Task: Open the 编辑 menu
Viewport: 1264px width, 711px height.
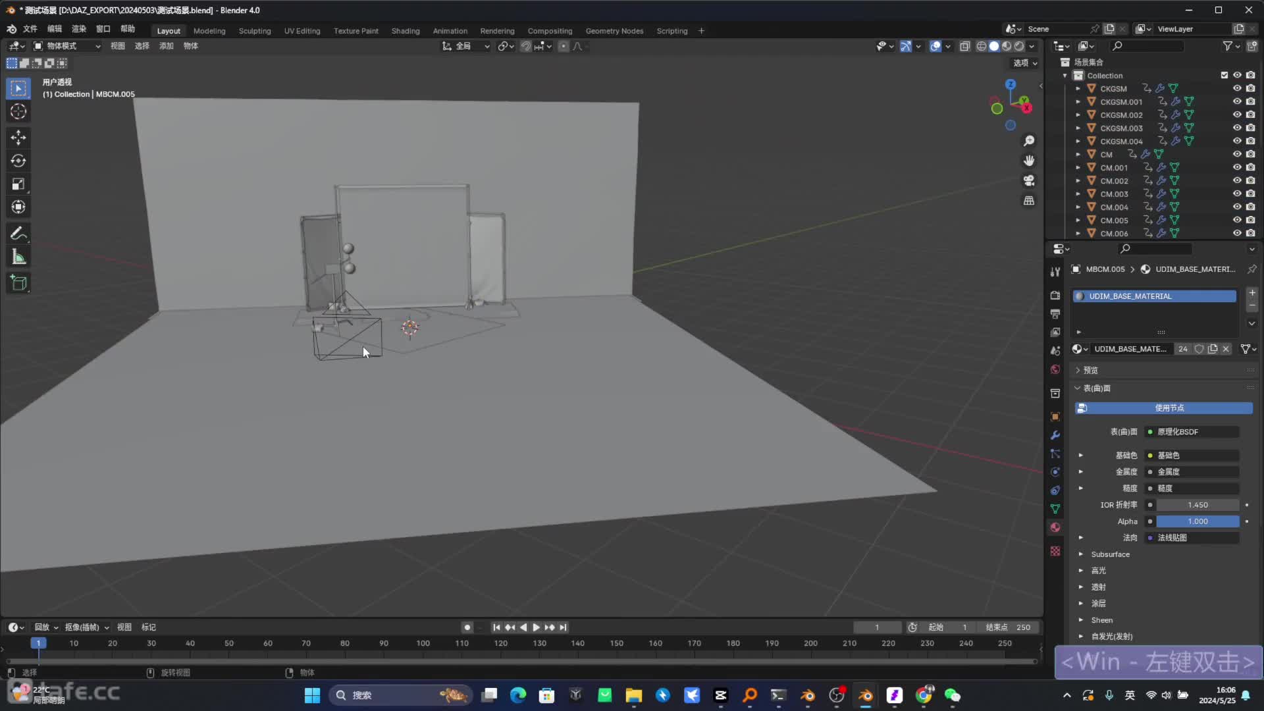Action: 55,29
